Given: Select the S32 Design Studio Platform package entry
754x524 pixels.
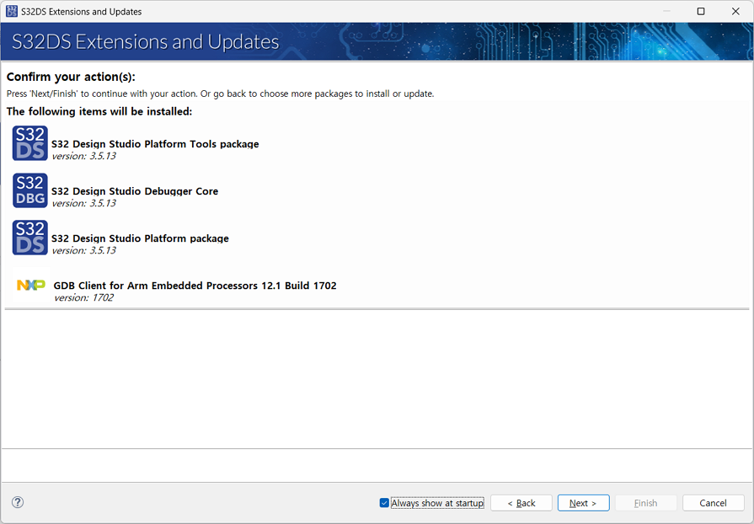Looking at the screenshot, I should [x=141, y=238].
